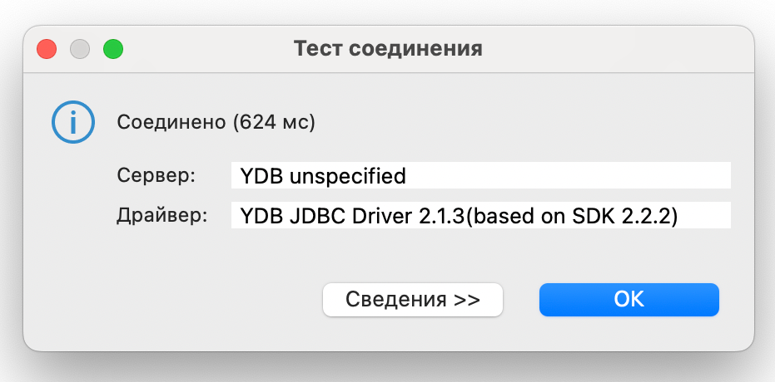Confirm the dialog with OK
This screenshot has width=775, height=382.
tap(628, 300)
